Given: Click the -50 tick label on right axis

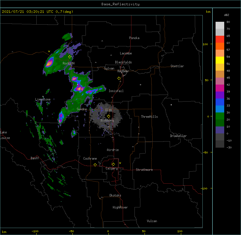Looking at the screenshot, I should (x=205, y=152).
